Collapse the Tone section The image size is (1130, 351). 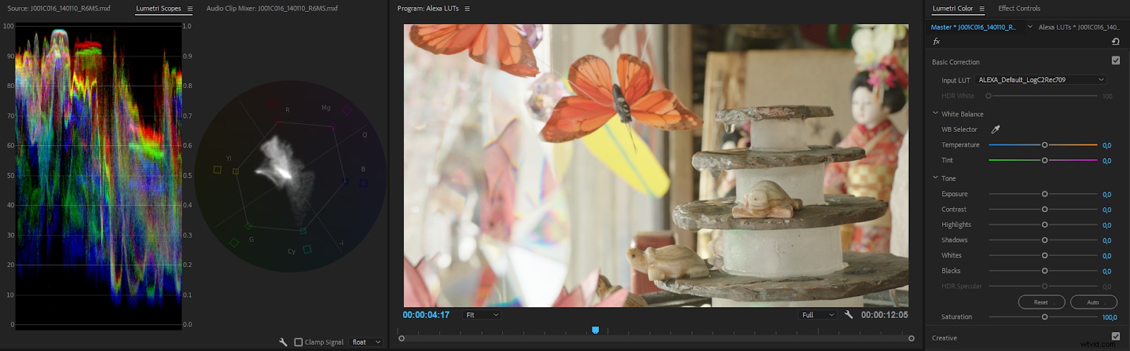point(935,178)
